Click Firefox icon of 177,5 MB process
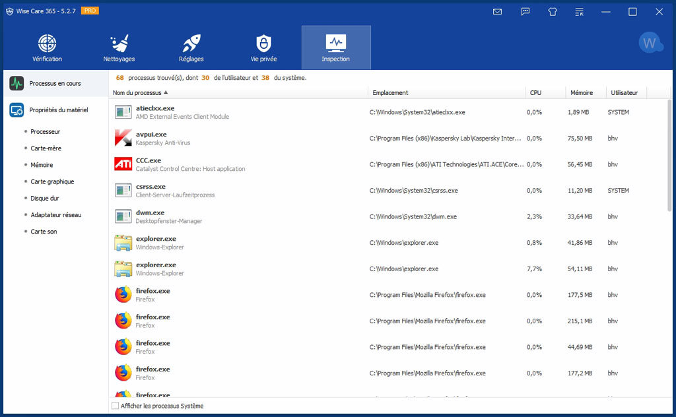676x417 pixels. click(123, 295)
